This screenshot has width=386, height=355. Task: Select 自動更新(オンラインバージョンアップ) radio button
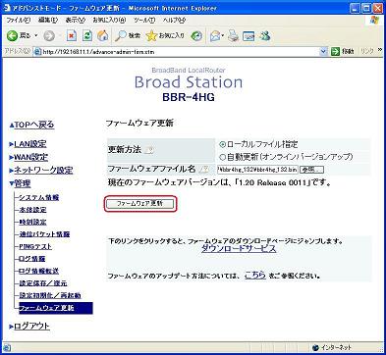click(x=223, y=157)
